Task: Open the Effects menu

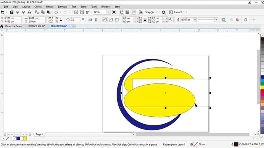Action: [x=49, y=7]
